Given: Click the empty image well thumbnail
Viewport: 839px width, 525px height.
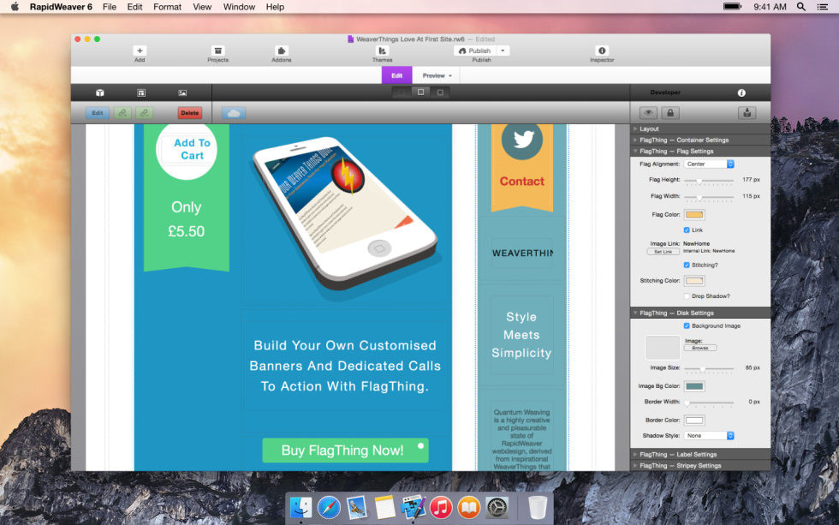Looking at the screenshot, I should tap(663, 348).
